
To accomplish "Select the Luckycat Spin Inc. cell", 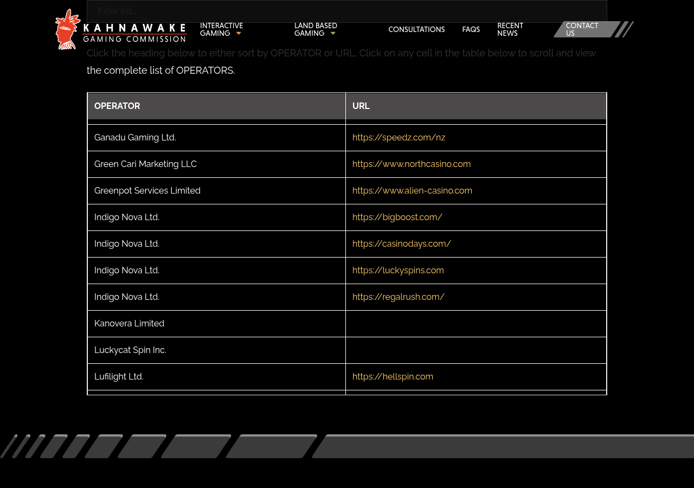I will click(216, 350).
